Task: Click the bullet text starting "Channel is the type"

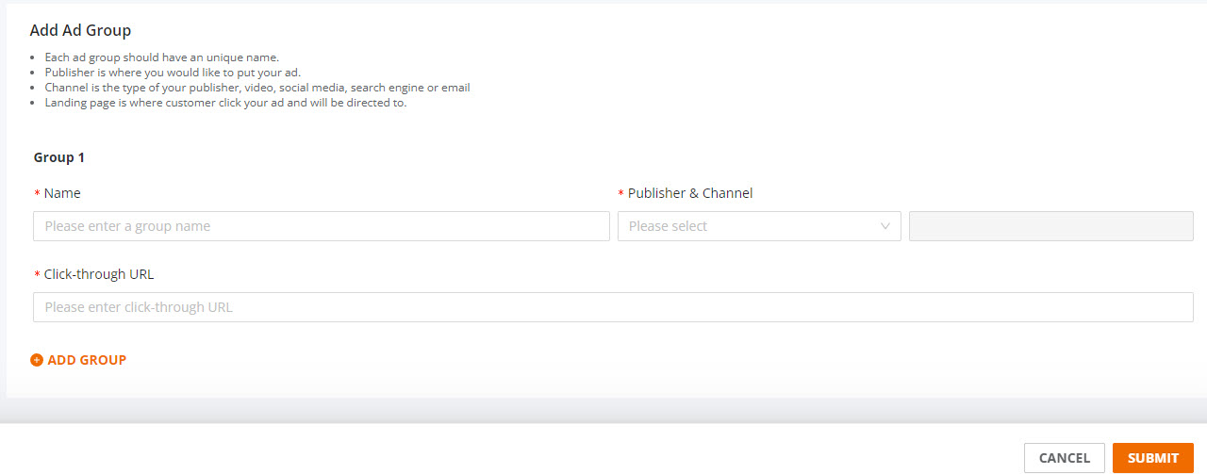Action: pyautogui.click(x=257, y=88)
